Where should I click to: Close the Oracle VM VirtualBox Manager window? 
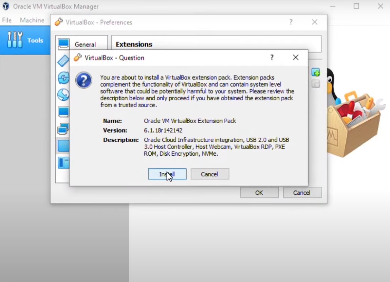pos(380,6)
